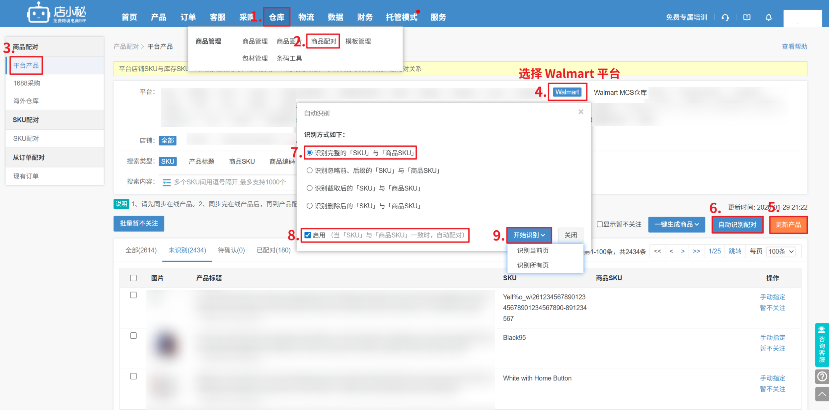The height and width of the screenshot is (410, 829).
Task: Click the question mark help icon
Action: (x=822, y=376)
